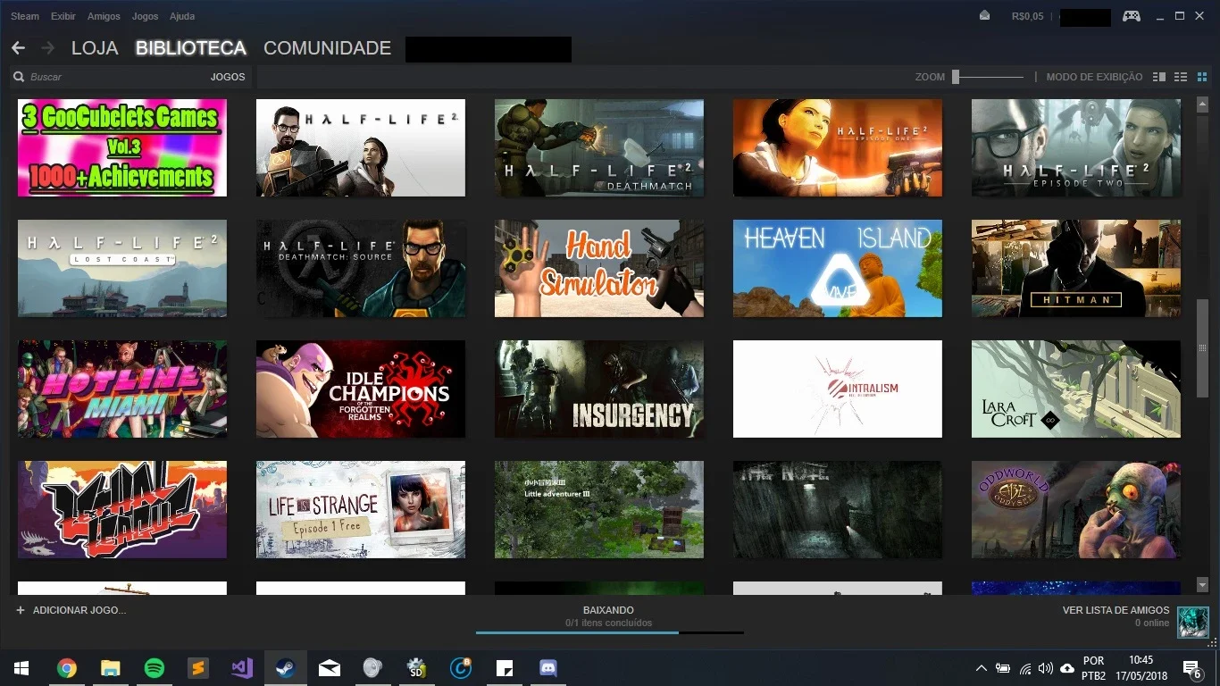Select Half-Life 2 Episode One tile

click(838, 147)
